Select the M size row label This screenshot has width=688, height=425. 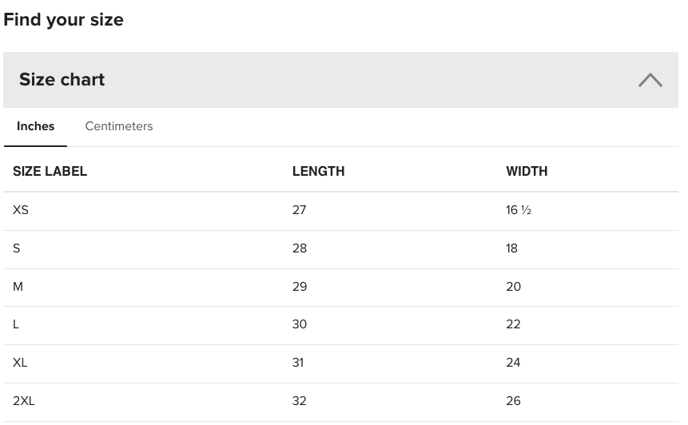18,287
